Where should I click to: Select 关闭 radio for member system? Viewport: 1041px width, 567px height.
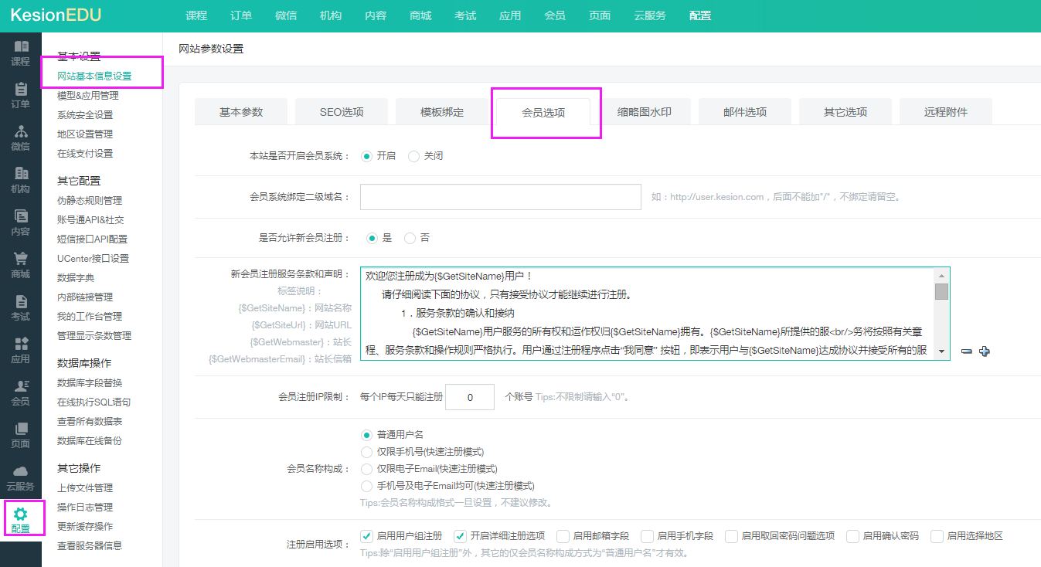click(x=414, y=156)
